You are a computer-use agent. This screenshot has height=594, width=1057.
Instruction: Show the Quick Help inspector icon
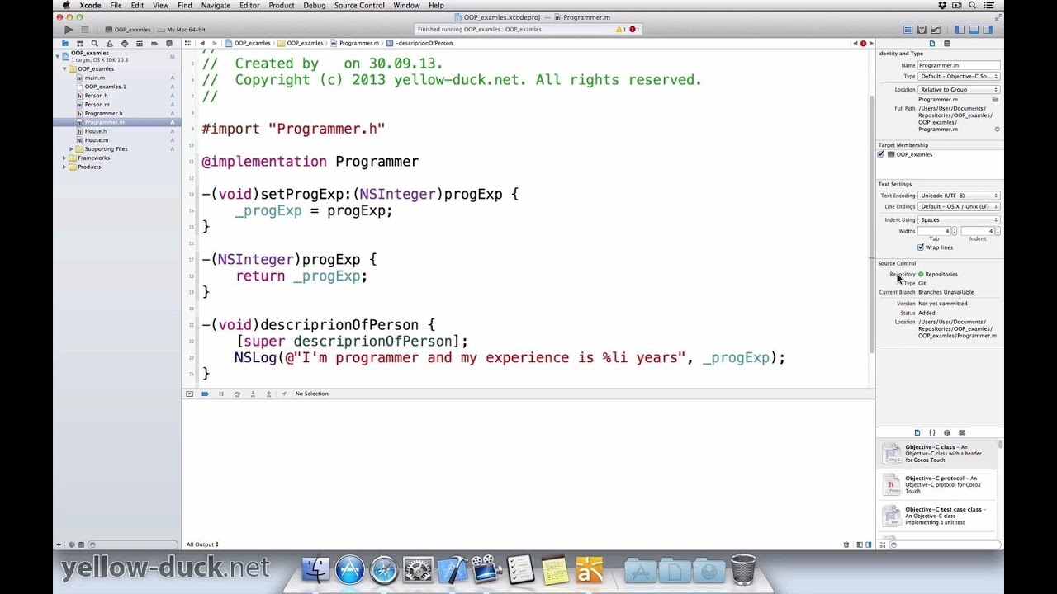947,43
